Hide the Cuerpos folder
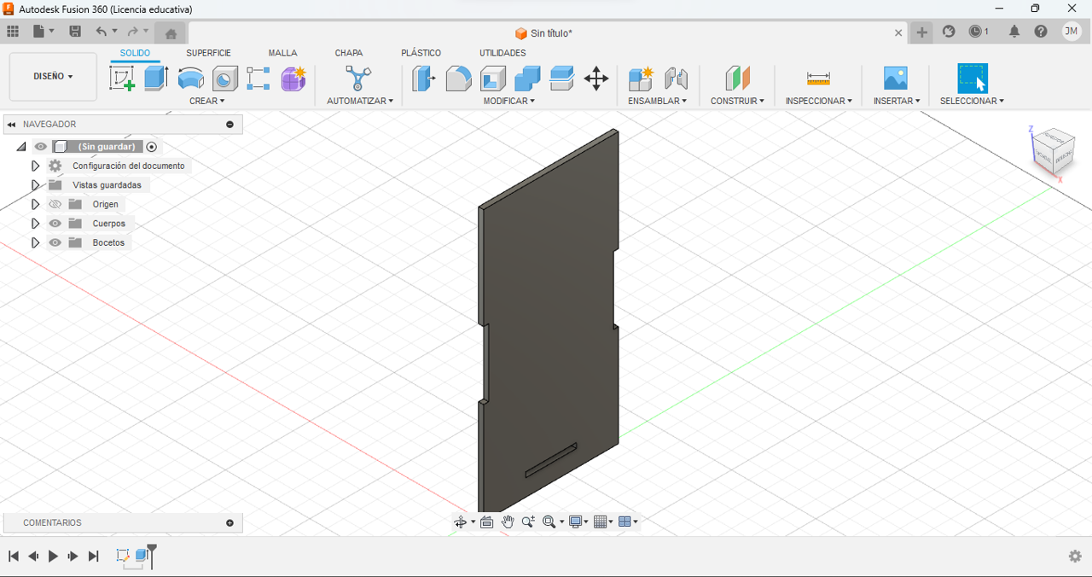Viewport: 1092px width, 577px height. 55,224
